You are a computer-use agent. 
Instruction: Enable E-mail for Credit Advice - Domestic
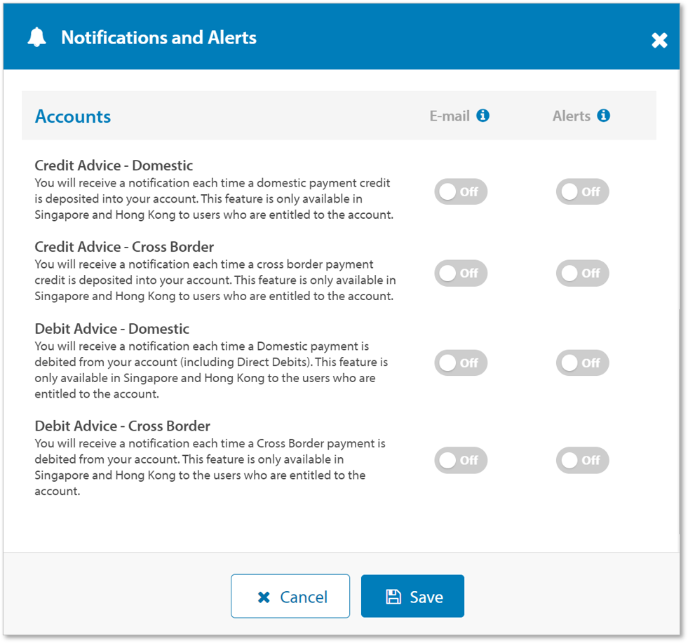pyautogui.click(x=460, y=191)
